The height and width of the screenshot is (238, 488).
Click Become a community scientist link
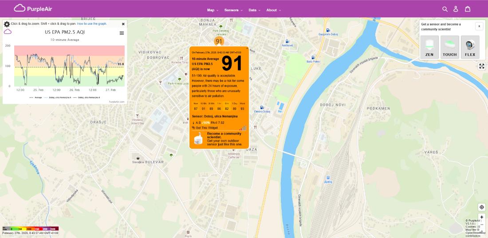click(x=224, y=135)
